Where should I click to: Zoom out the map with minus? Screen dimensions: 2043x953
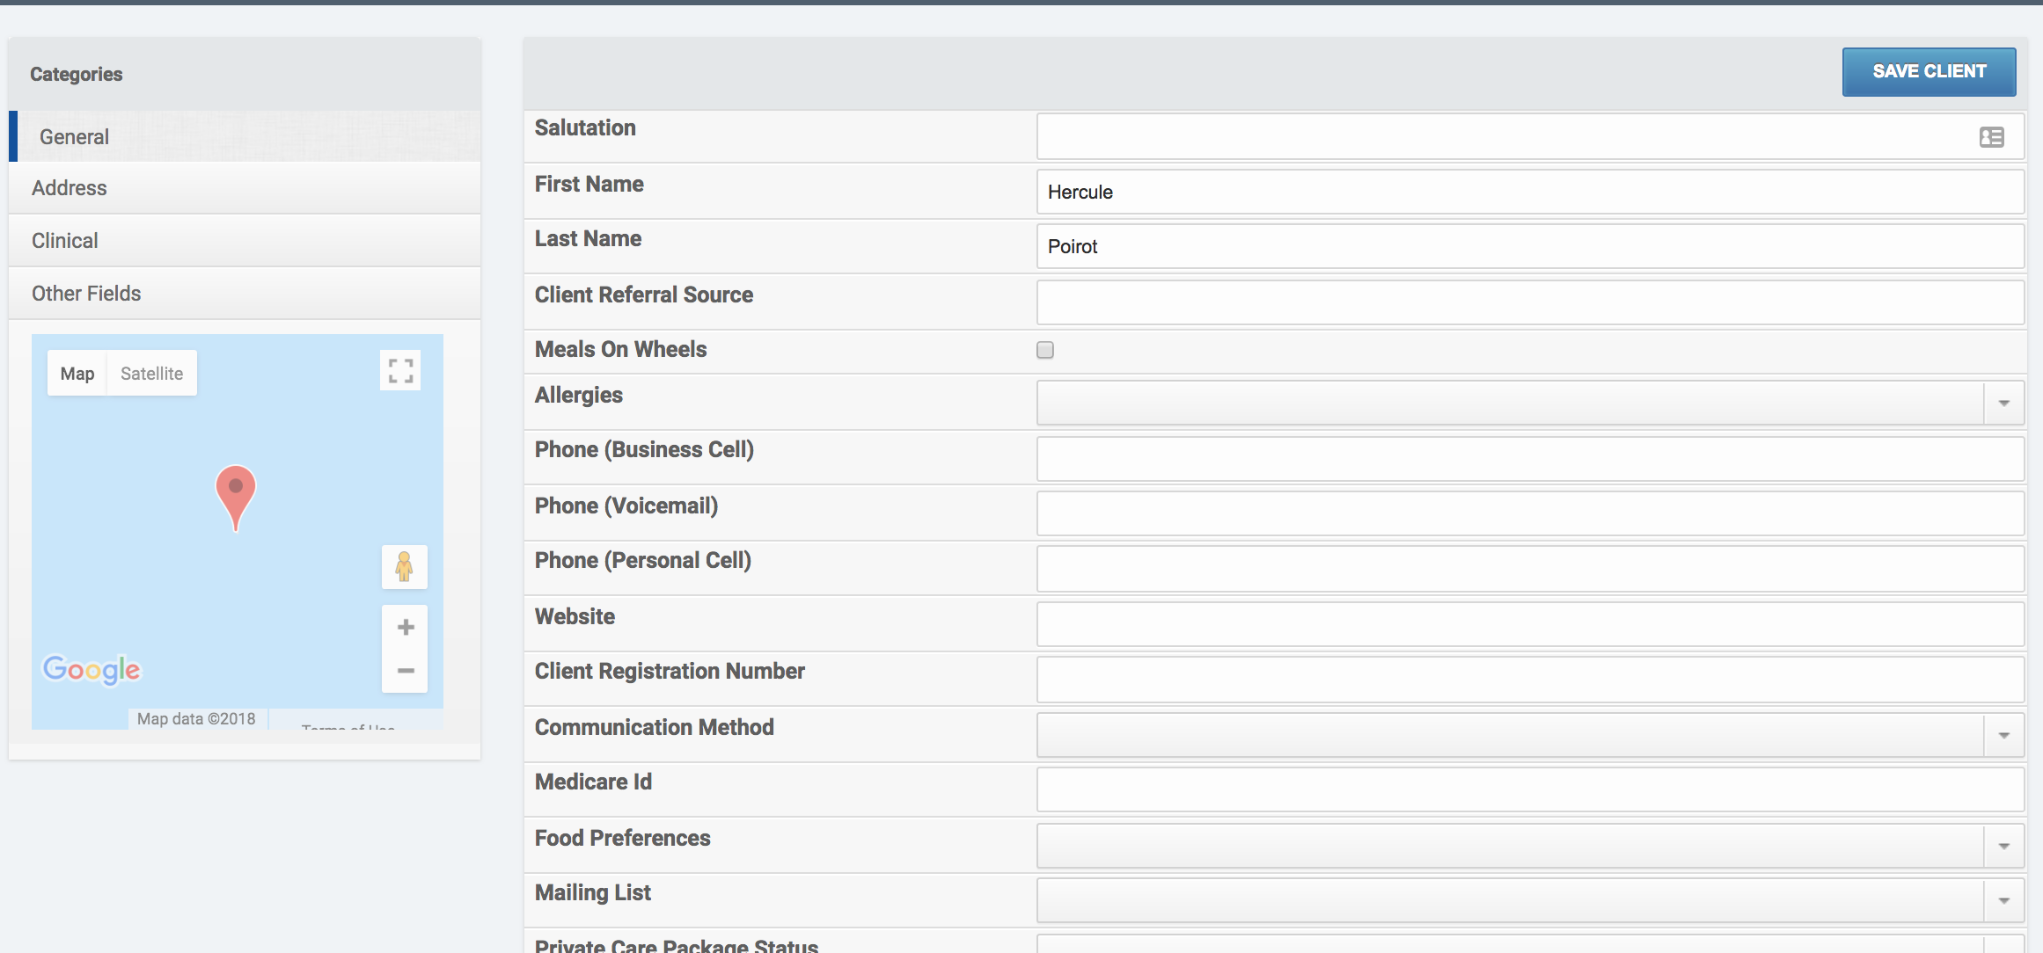(406, 671)
